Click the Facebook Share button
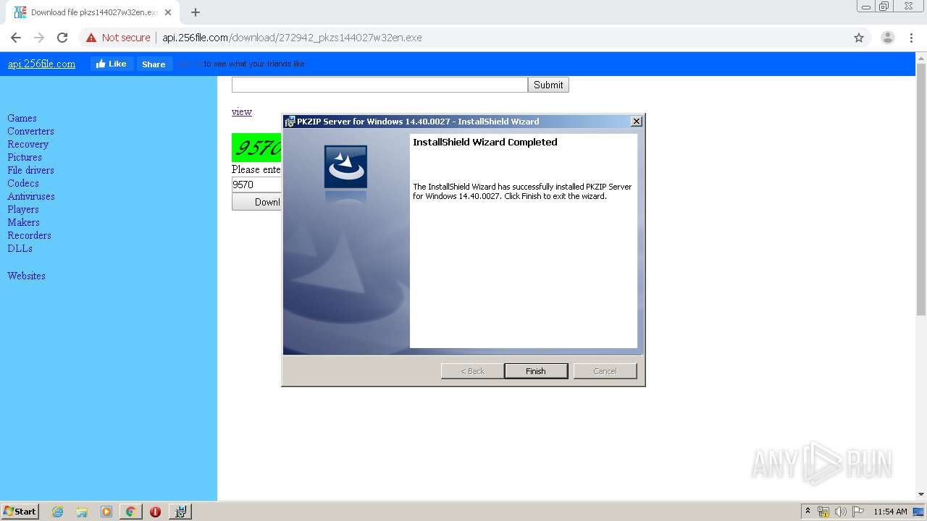 click(x=154, y=64)
